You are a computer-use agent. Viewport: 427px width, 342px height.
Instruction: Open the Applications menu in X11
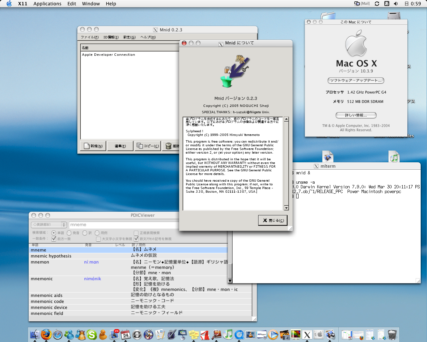47,4
